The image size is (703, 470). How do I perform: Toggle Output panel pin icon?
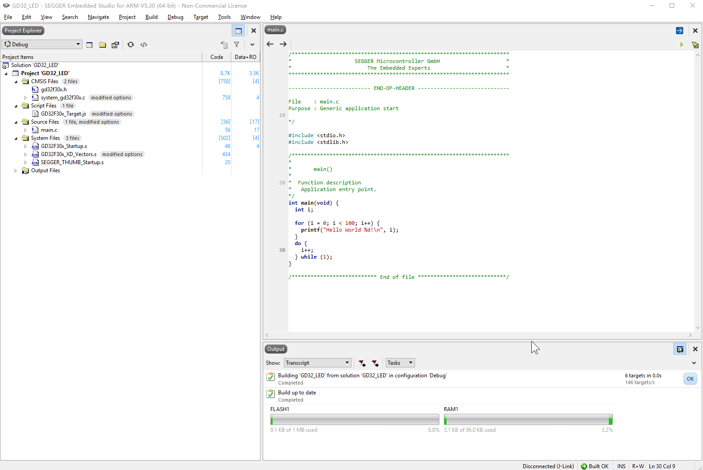pyautogui.click(x=680, y=349)
